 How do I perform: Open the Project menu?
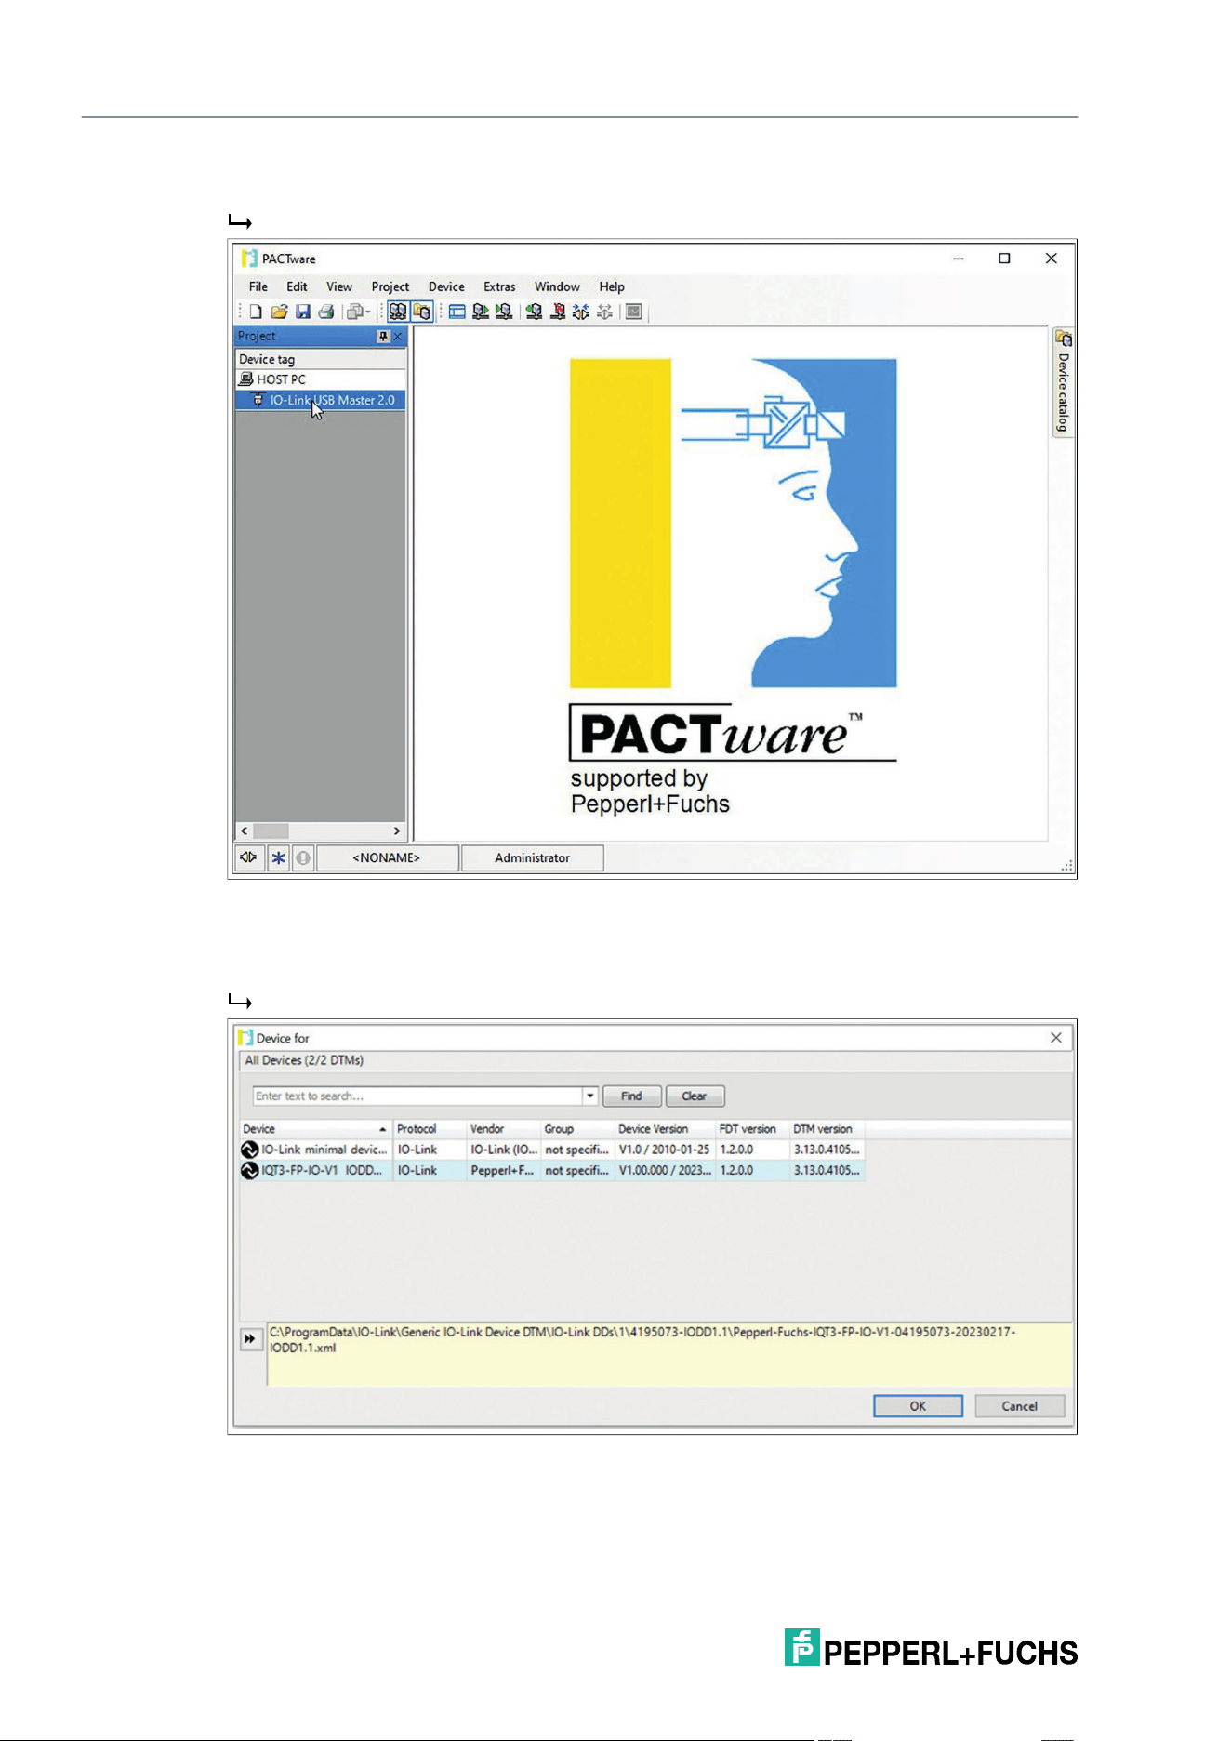point(390,286)
